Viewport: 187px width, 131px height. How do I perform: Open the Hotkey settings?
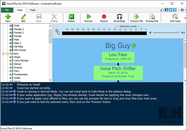tap(71, 18)
